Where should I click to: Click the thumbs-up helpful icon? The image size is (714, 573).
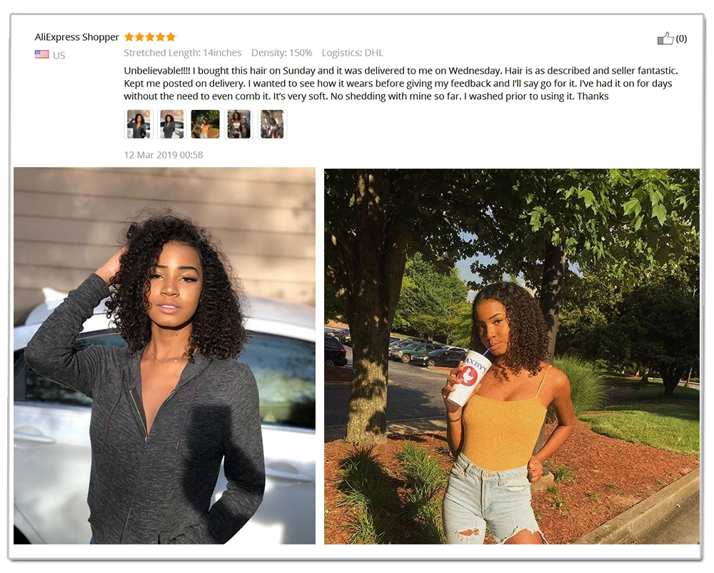click(x=665, y=39)
